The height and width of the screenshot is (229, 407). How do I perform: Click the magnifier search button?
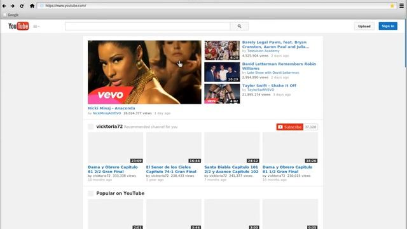239,26
